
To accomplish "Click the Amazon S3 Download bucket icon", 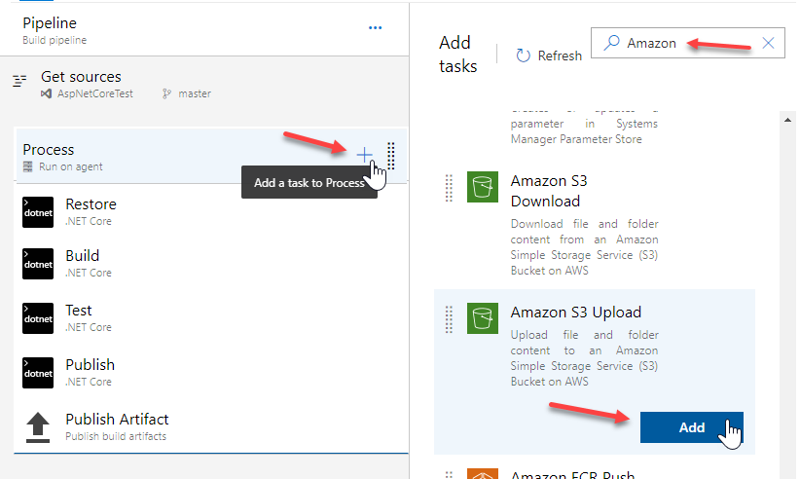I will pyautogui.click(x=483, y=187).
